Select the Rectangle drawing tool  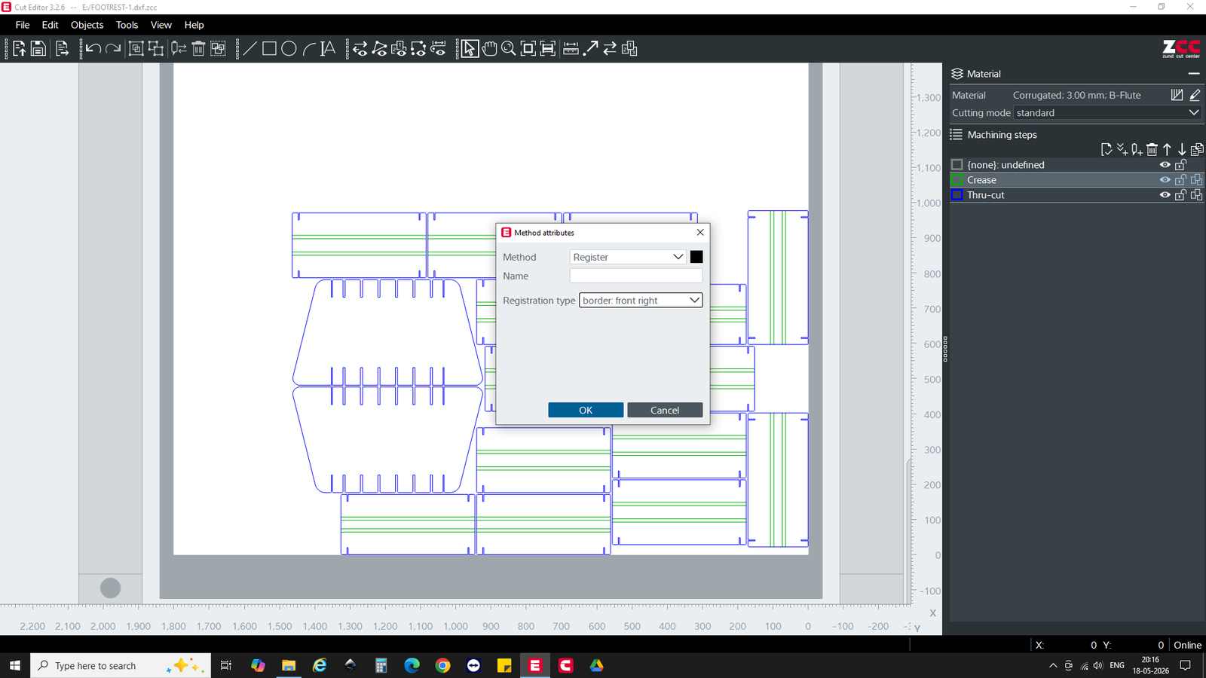tap(269, 49)
